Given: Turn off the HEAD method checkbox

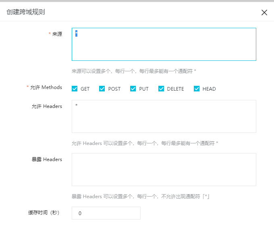Looking at the screenshot, I should pos(197,89).
